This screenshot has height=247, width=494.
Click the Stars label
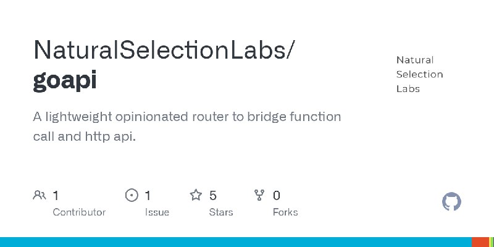click(x=221, y=212)
